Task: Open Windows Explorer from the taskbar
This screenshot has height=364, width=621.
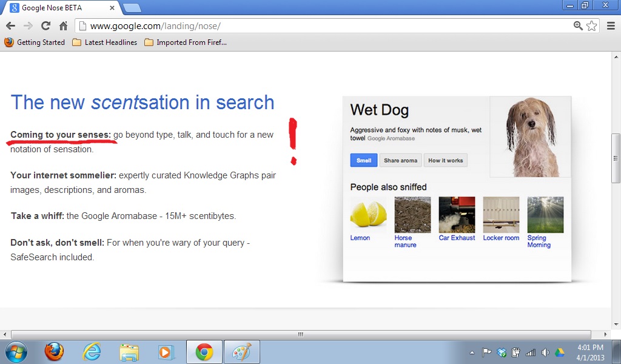Action: tap(129, 352)
